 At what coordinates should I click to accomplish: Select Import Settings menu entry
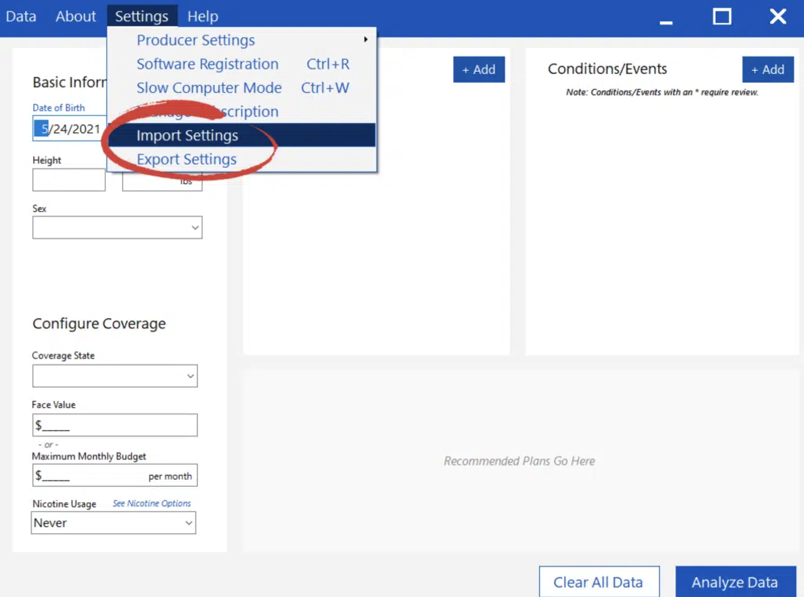188,135
